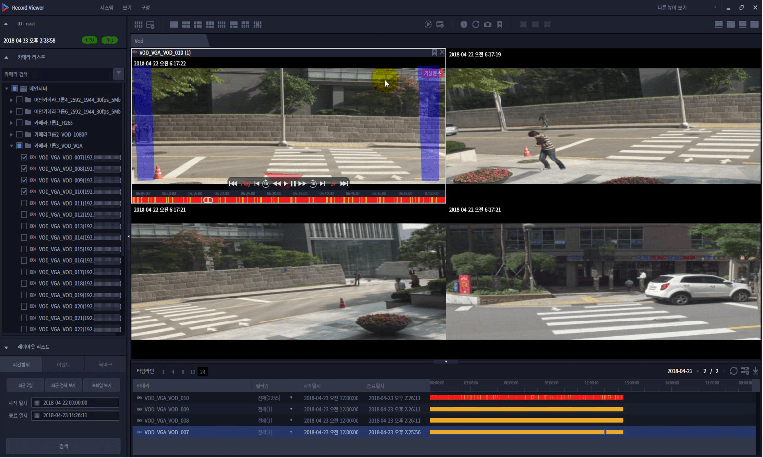Collapse the 카메라 리스트 panel
This screenshot has width=763, height=458.
6,57
